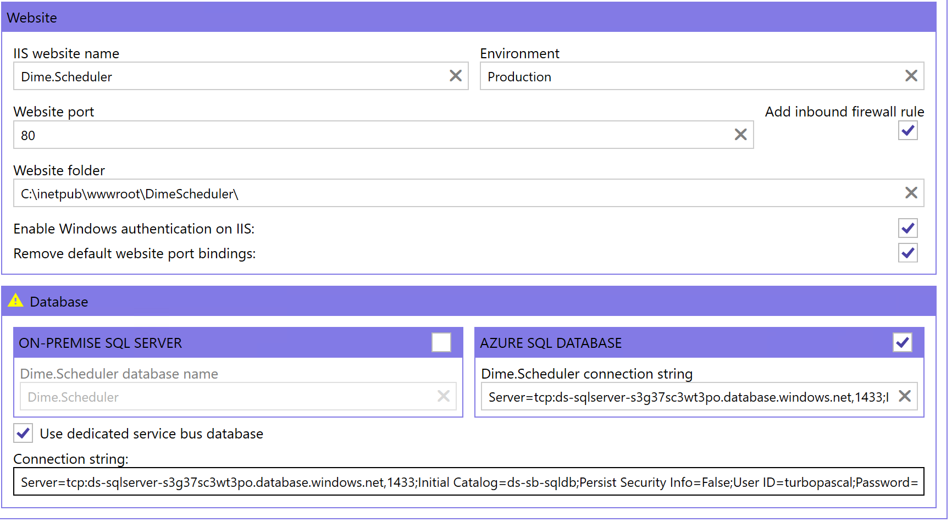Clear the IIS website name field
The image size is (952, 522).
coord(455,76)
